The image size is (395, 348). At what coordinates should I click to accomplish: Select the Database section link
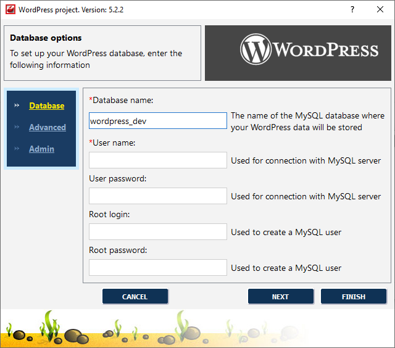47,106
